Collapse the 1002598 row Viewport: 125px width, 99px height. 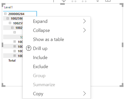[x=8, y=18]
